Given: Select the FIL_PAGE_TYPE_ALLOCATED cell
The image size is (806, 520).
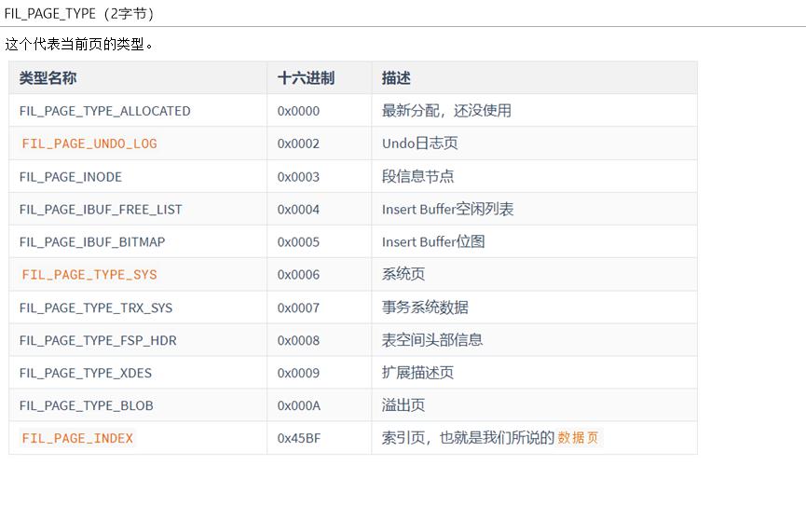Looking at the screenshot, I should tap(104, 111).
